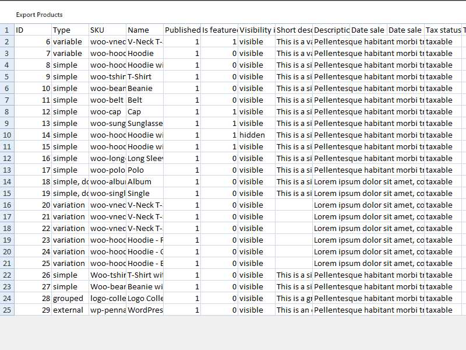This screenshot has width=466, height=350.
Task: Click the Type column header cell
Action: 70,30
